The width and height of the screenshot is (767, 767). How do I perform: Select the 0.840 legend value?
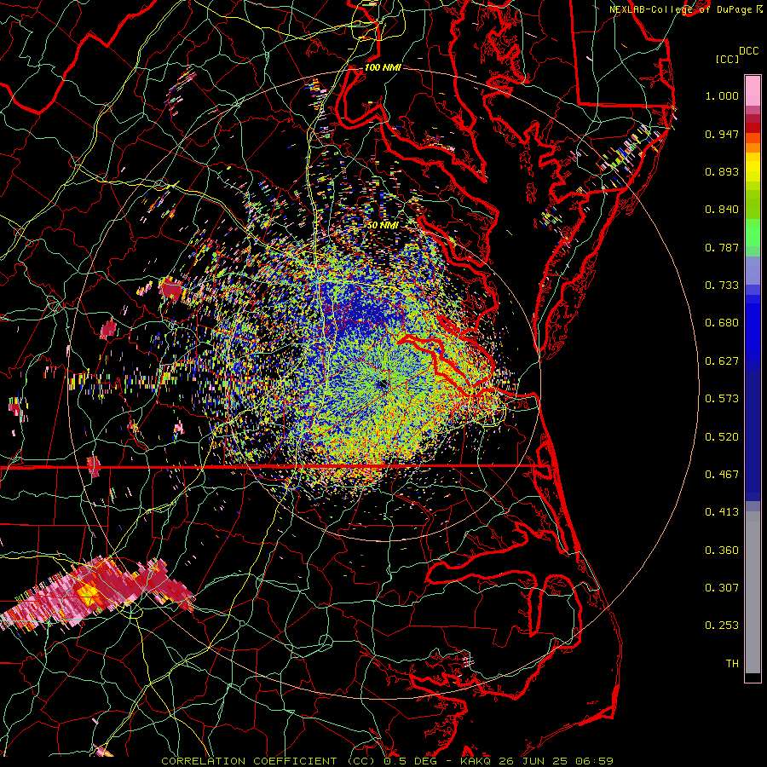(722, 210)
